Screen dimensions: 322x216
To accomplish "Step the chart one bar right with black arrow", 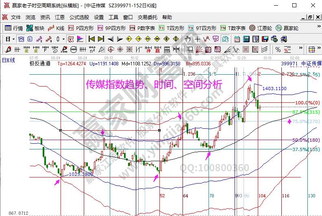I will pyautogui.click(x=120, y=39).
